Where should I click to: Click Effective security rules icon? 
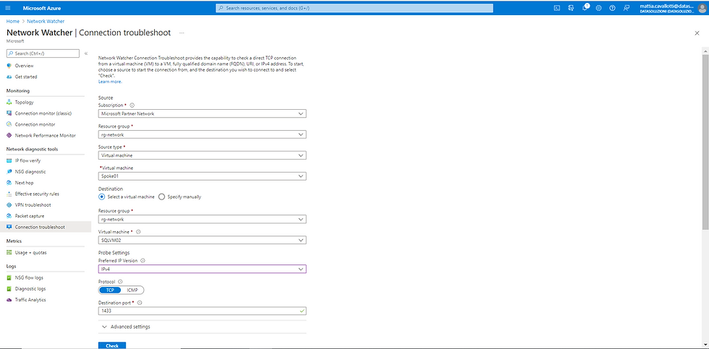pos(9,194)
